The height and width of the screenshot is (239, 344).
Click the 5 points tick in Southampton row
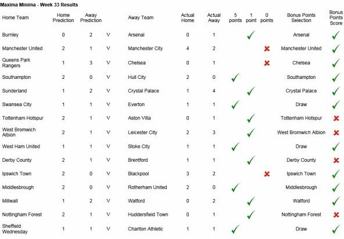[235, 77]
